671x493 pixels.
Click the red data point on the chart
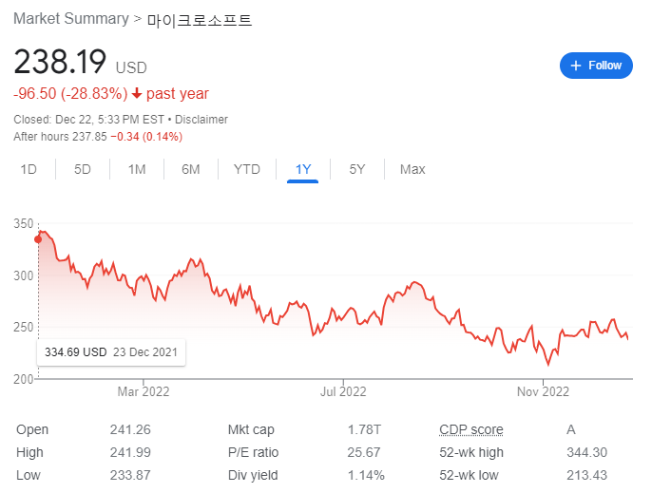[38, 239]
